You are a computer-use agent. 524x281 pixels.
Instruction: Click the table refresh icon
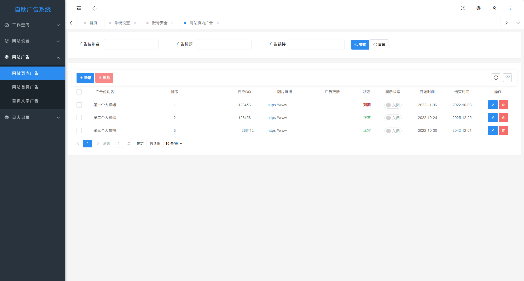496,78
